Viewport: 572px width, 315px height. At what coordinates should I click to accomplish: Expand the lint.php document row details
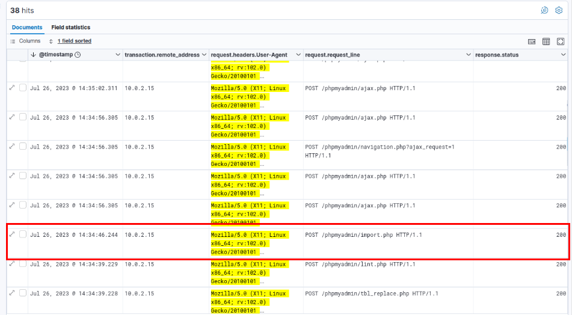click(x=12, y=264)
